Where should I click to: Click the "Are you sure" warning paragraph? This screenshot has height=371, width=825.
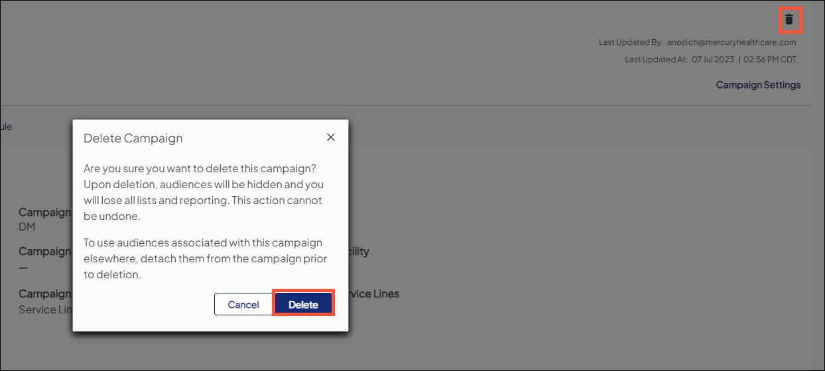click(203, 192)
